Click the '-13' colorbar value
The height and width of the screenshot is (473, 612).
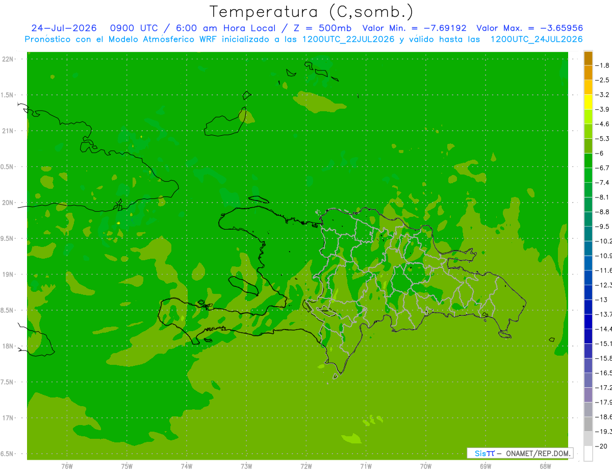pyautogui.click(x=601, y=300)
